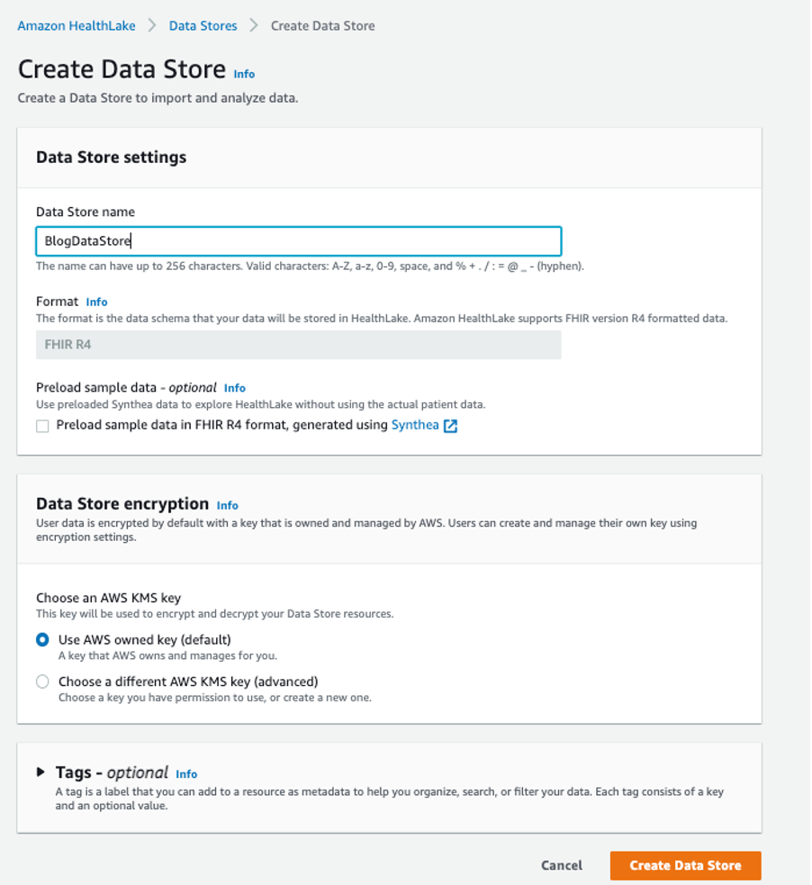Open the Synthea hyperlink
The height and width of the screenshot is (885, 812).
[x=414, y=425]
